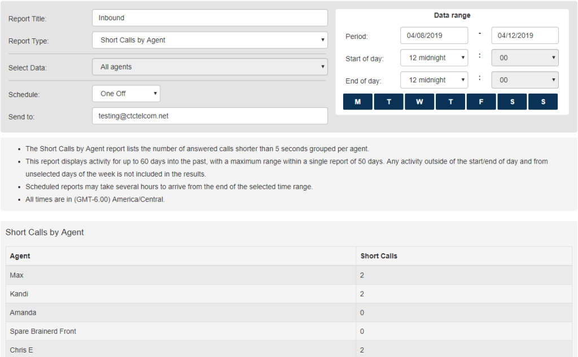578x357 pixels.
Task: Click the America/Central timezone note
Action: click(95, 199)
